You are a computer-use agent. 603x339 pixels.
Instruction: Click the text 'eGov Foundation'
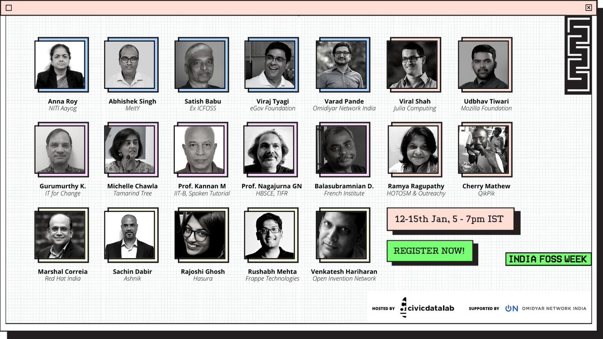tap(273, 108)
